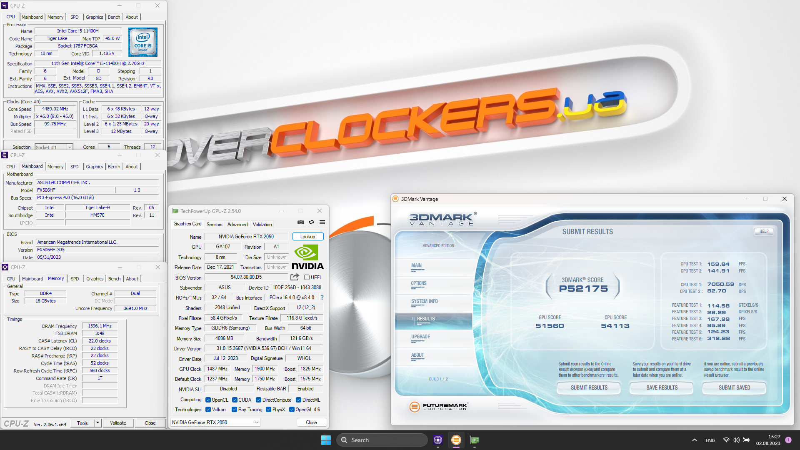Image resolution: width=800 pixels, height=450 pixels.
Task: Toggle the Vulkan checkbox
Action: [x=208, y=410]
